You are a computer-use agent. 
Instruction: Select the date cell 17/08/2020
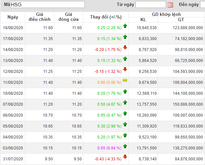13,39
